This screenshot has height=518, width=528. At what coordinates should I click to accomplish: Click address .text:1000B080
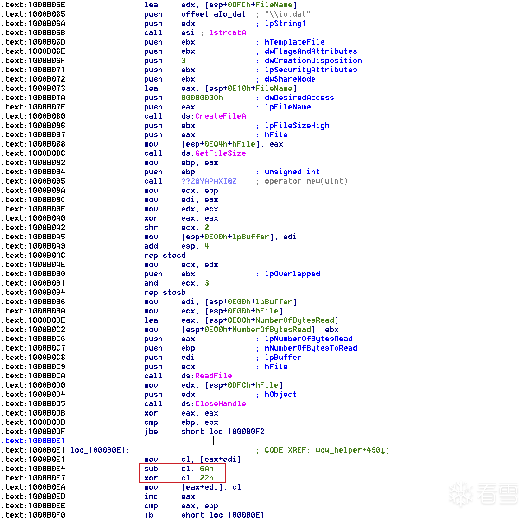[33, 116]
